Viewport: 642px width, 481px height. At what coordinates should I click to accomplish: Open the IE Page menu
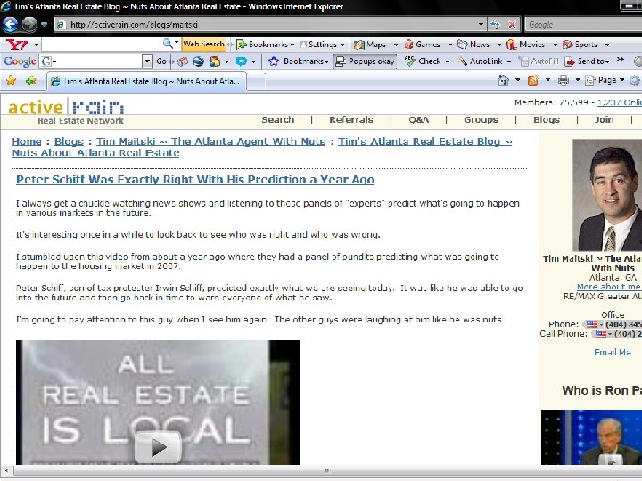pos(605,80)
